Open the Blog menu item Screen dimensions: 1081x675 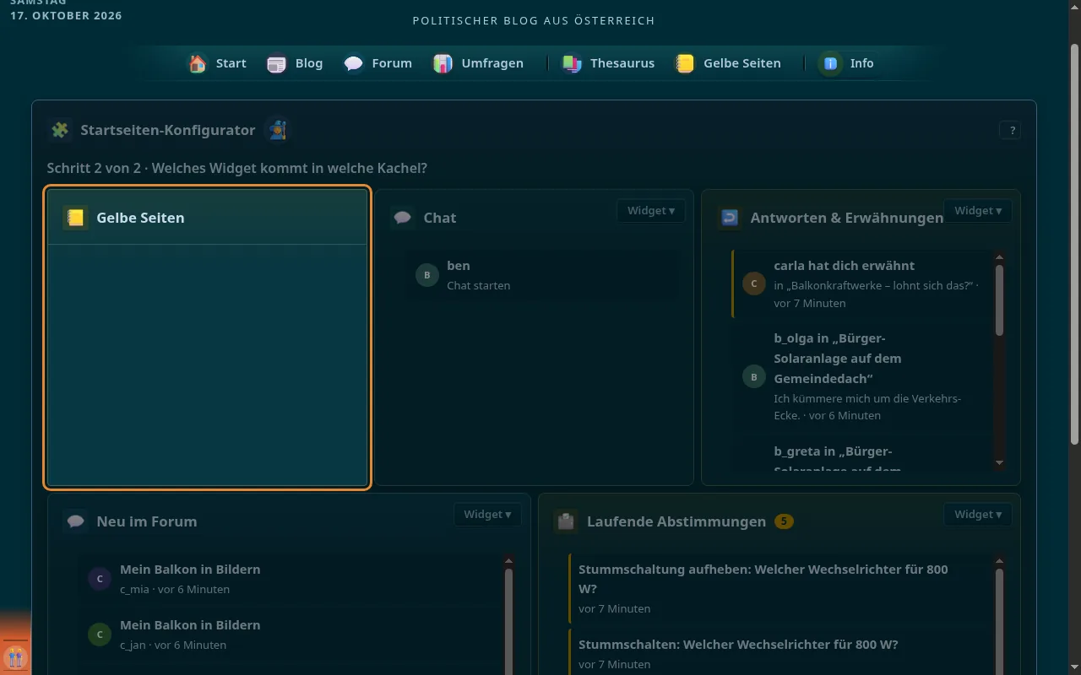295,63
